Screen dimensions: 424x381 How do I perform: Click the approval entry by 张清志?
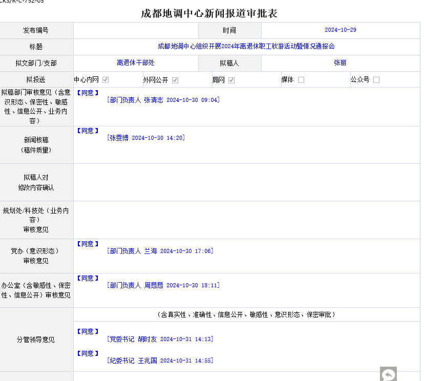click(x=163, y=100)
